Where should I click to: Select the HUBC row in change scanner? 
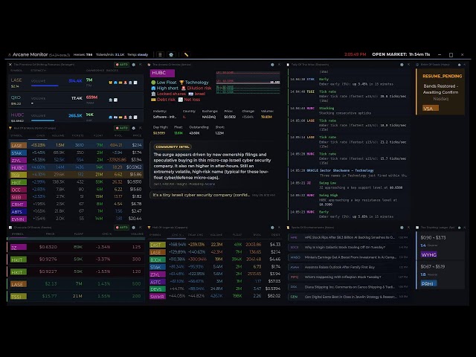click(x=76, y=167)
